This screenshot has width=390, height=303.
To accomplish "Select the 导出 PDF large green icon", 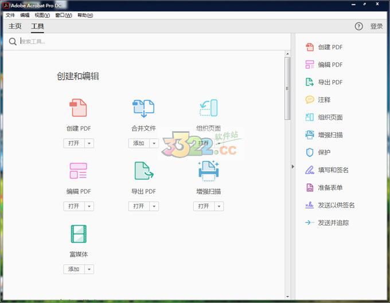I will (144, 171).
